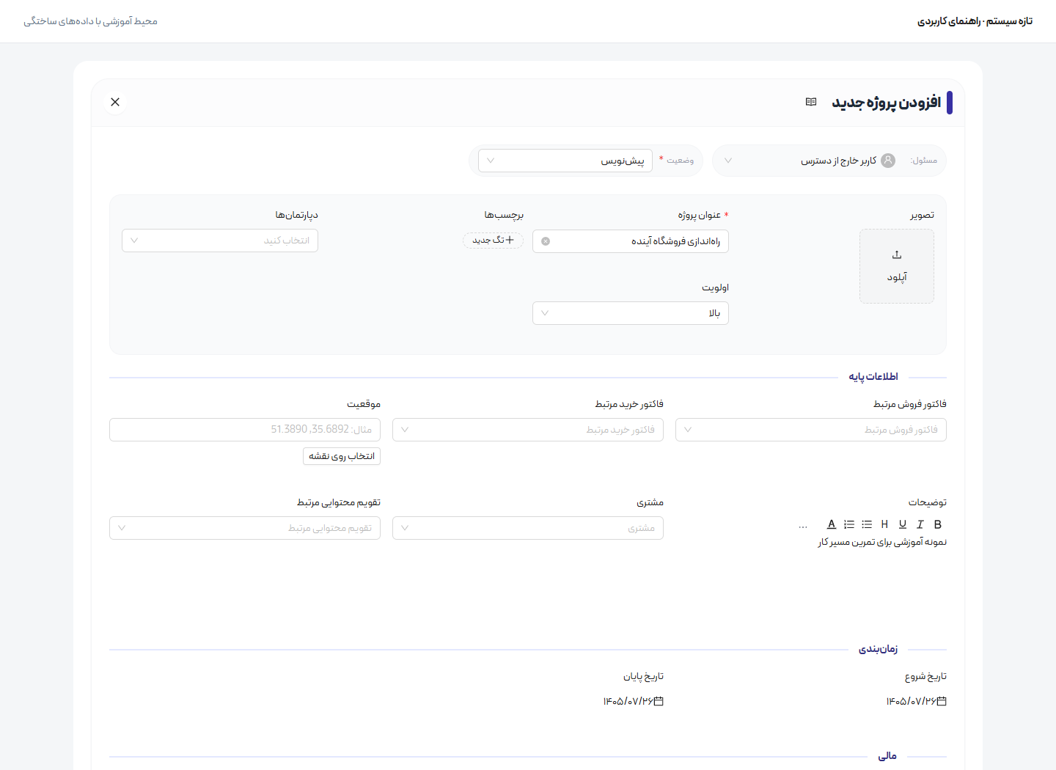Click the زمان‌بندی section heading
1056x770 pixels.
(878, 649)
